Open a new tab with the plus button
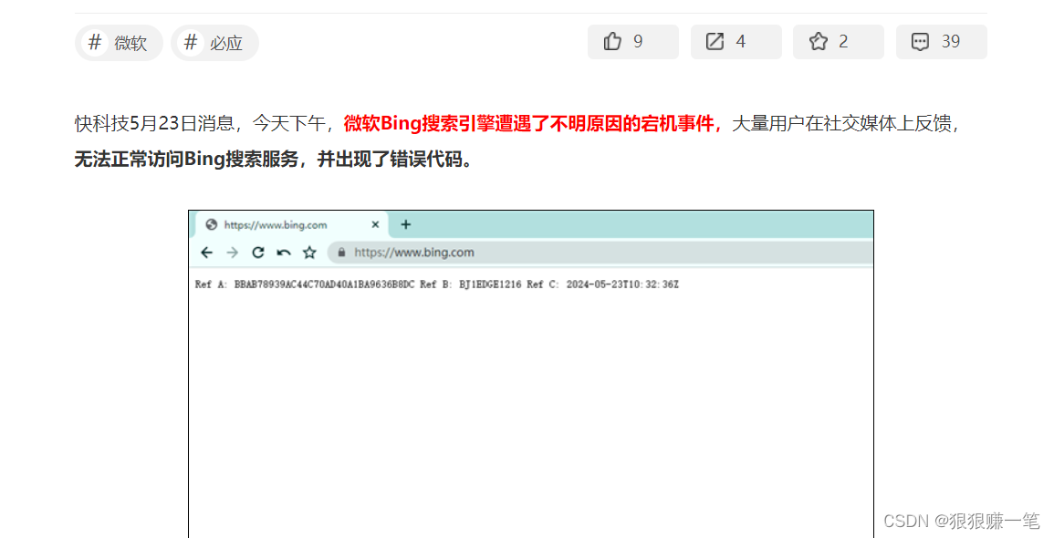 coord(407,222)
